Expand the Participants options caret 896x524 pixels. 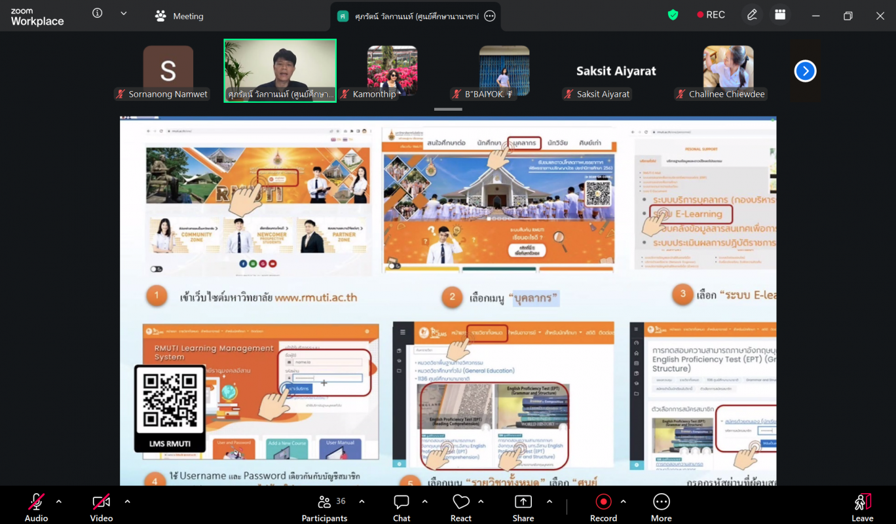pos(362,502)
